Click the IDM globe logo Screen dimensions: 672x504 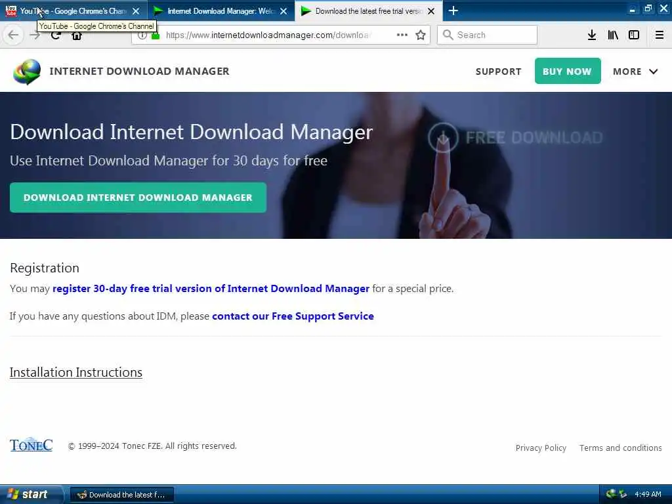[x=27, y=72]
